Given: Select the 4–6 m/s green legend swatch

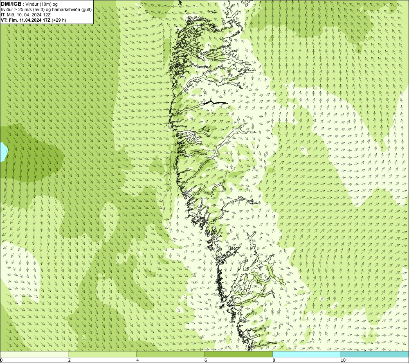Looking at the screenshot, I should pyautogui.click(x=170, y=354).
